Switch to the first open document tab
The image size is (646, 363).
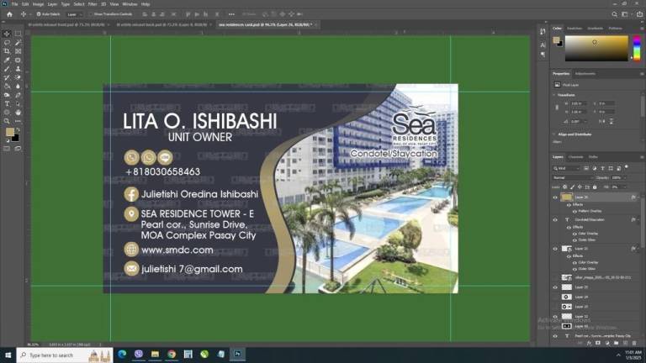pos(66,24)
